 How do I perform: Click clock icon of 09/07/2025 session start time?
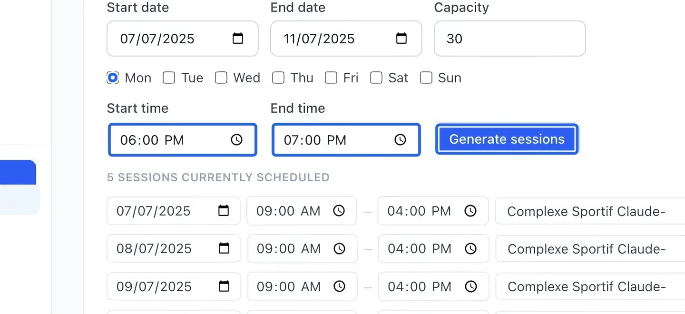(x=339, y=286)
